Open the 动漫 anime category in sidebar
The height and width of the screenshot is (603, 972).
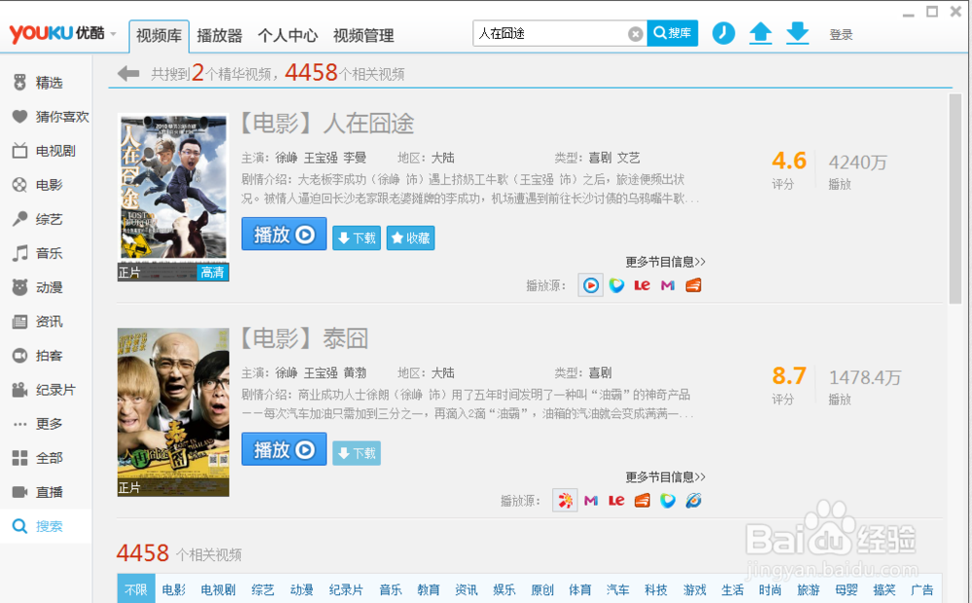click(39, 287)
